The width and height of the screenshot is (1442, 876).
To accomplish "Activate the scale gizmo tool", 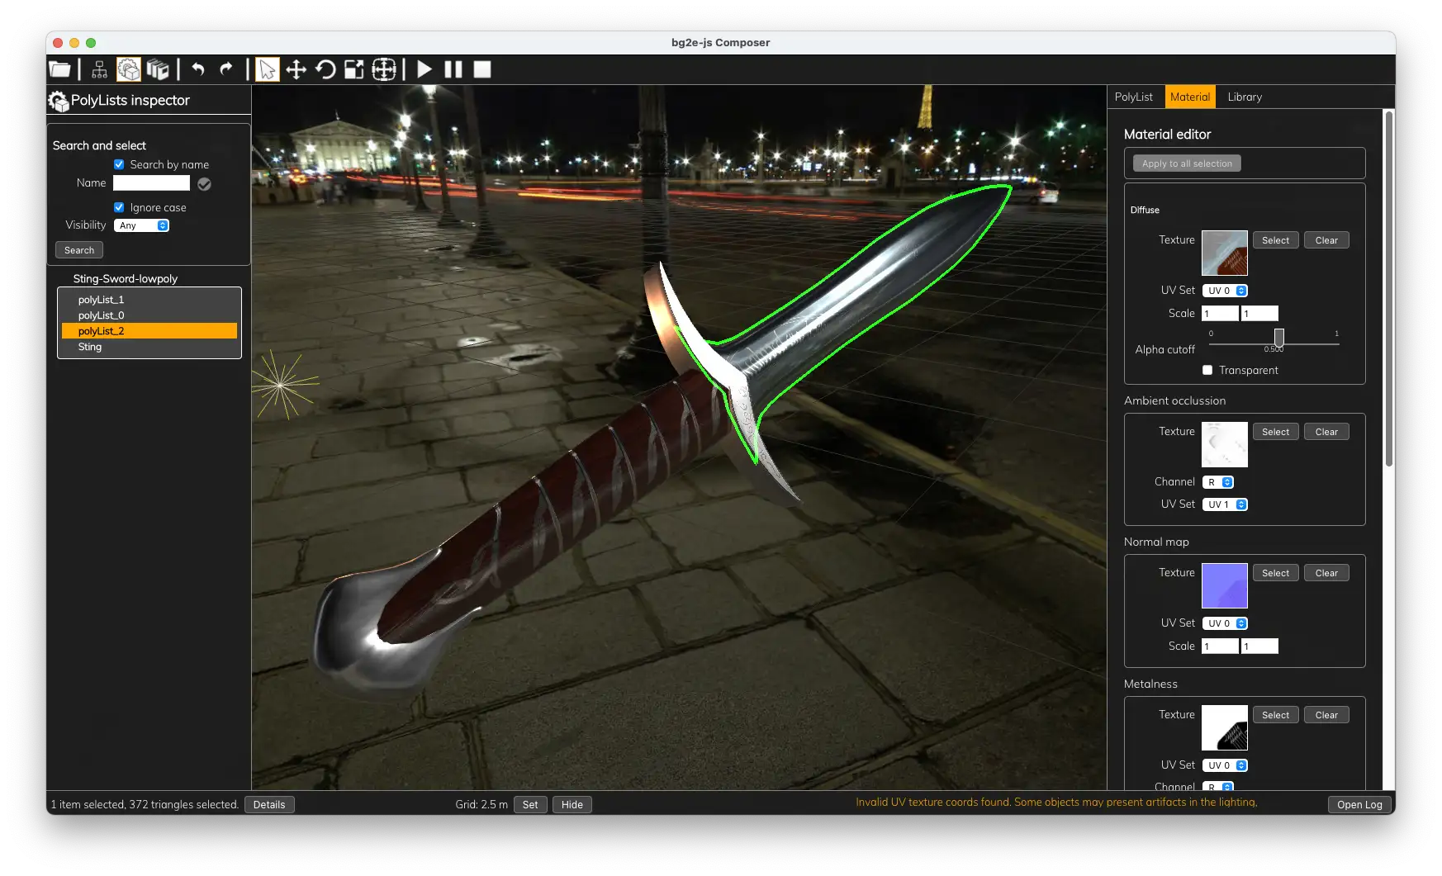I will [x=354, y=69].
